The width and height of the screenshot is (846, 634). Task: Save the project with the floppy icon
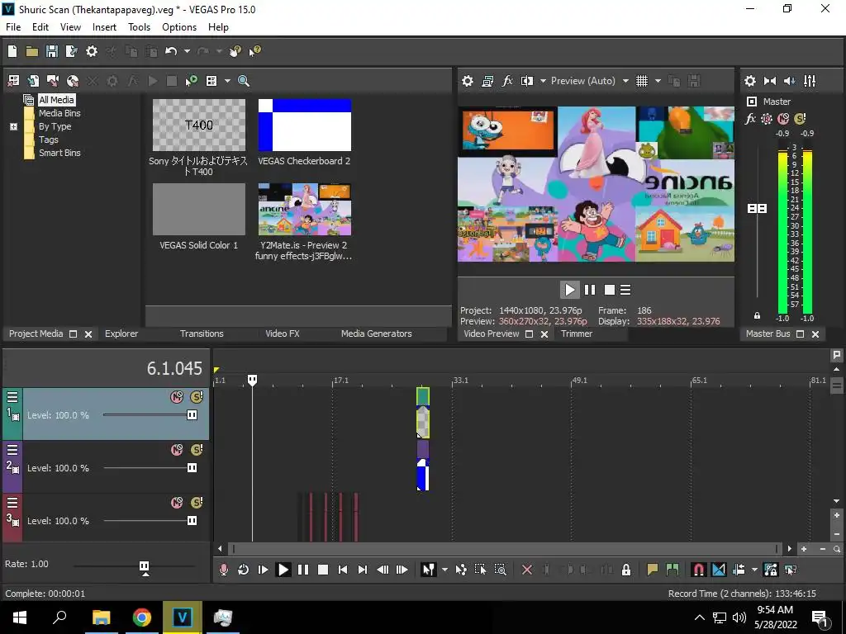[52, 51]
